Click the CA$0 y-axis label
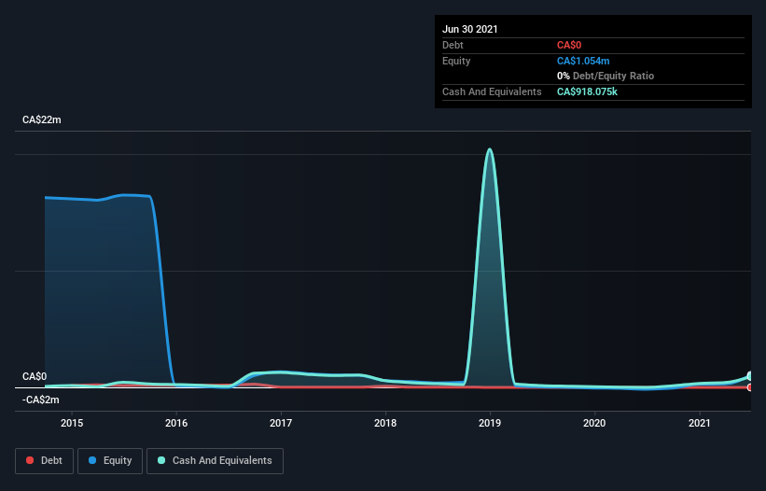Image resolution: width=766 pixels, height=491 pixels. [x=35, y=376]
